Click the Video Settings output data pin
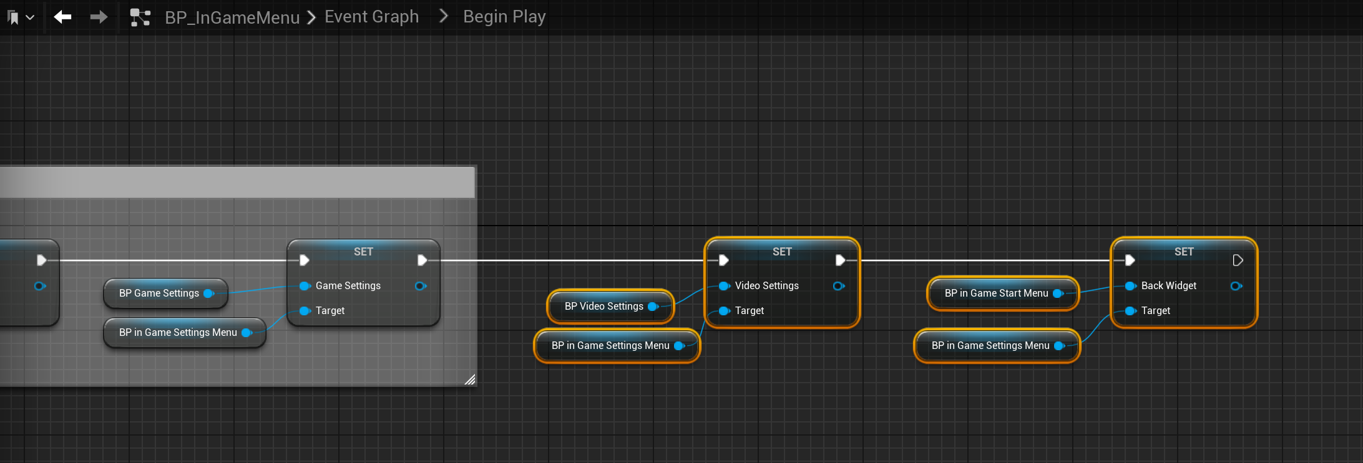 (839, 286)
